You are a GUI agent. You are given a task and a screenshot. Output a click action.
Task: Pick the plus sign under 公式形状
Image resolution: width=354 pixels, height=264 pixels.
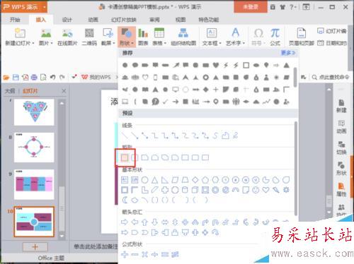point(125,254)
